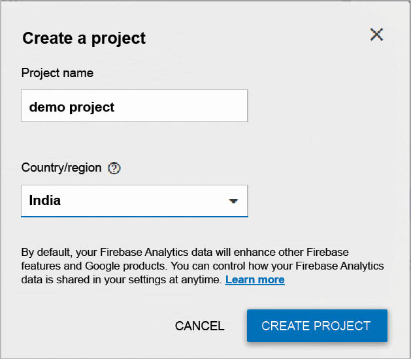Follow the underlined Learn more hyperlink
The height and width of the screenshot is (359, 411).
(255, 280)
